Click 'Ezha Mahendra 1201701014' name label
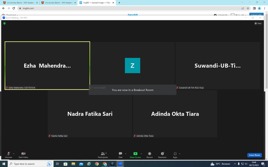This screenshot has width=268, height=167. pyautogui.click(x=22, y=88)
